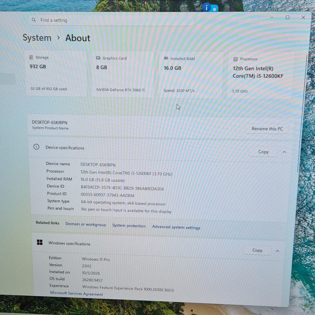Click the search magnifier icon

pyautogui.click(x=34, y=20)
